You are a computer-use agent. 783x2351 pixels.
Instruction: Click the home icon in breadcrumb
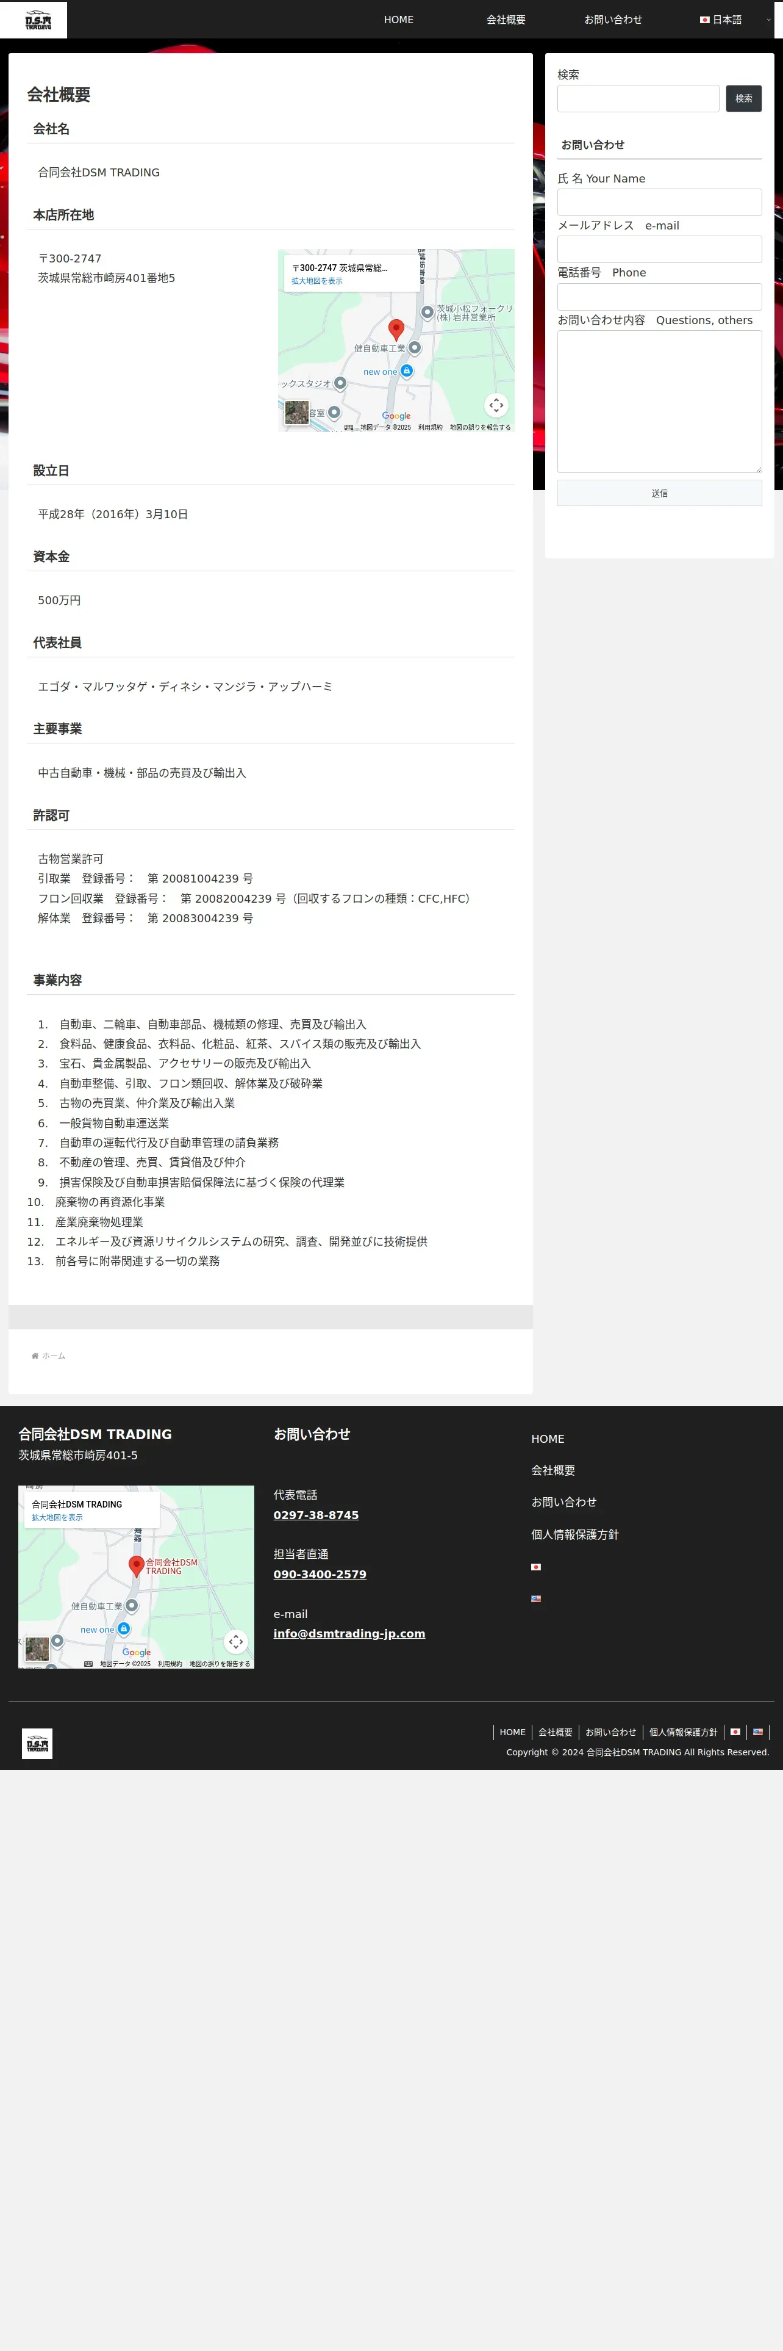tap(35, 1356)
